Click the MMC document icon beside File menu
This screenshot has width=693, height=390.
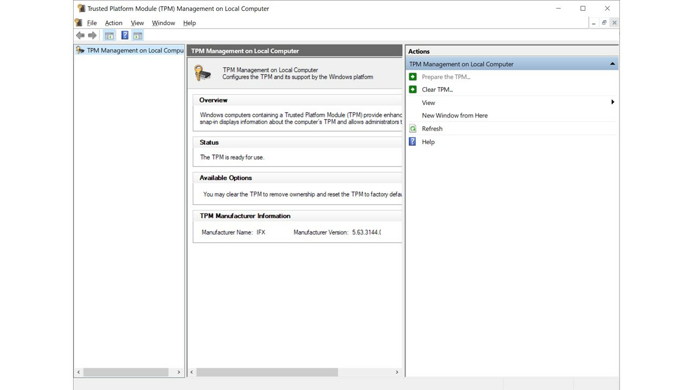coord(79,23)
